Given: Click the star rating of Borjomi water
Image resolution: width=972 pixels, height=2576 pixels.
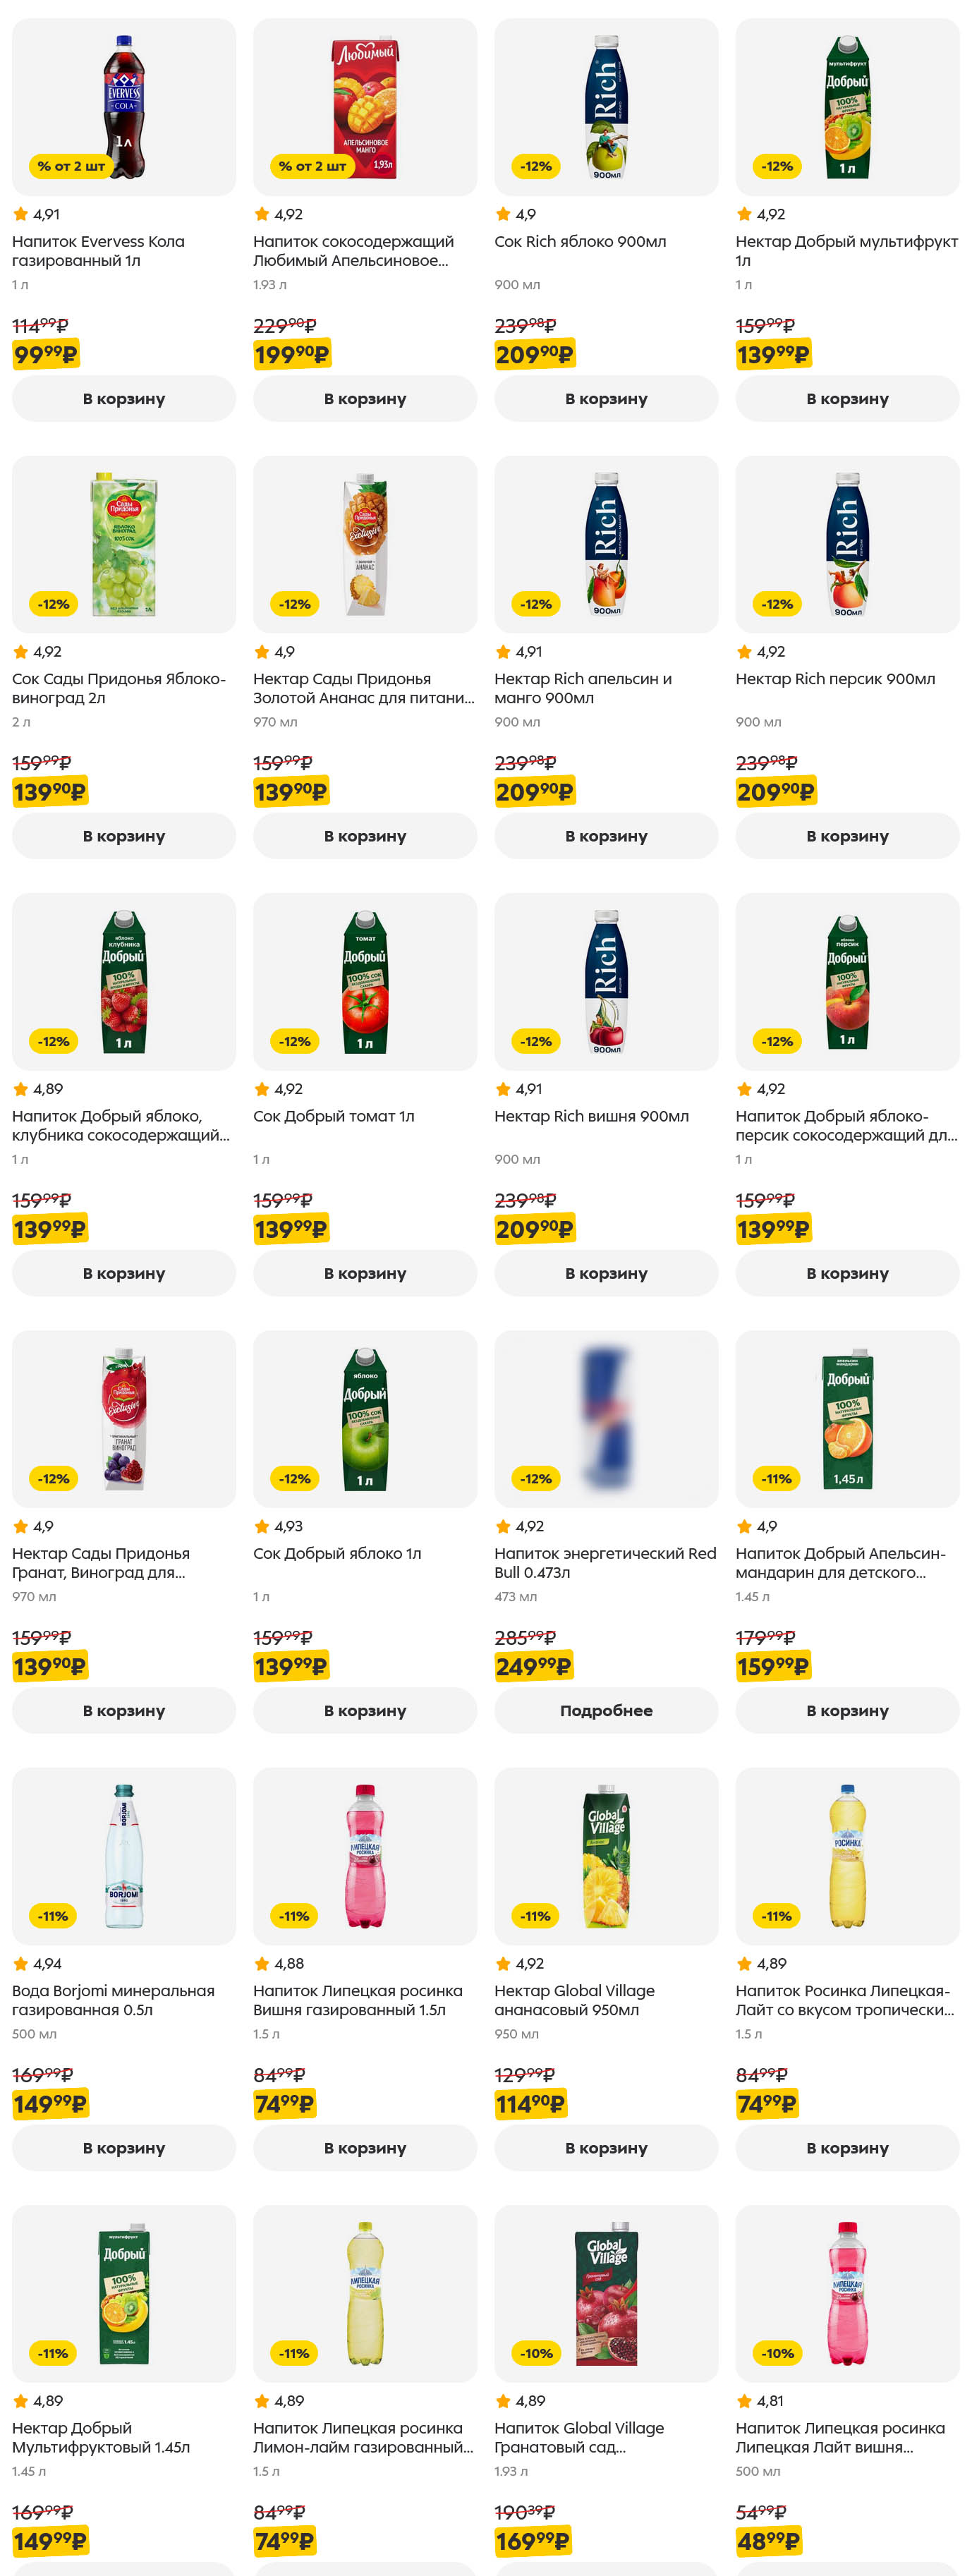Looking at the screenshot, I should [20, 1963].
